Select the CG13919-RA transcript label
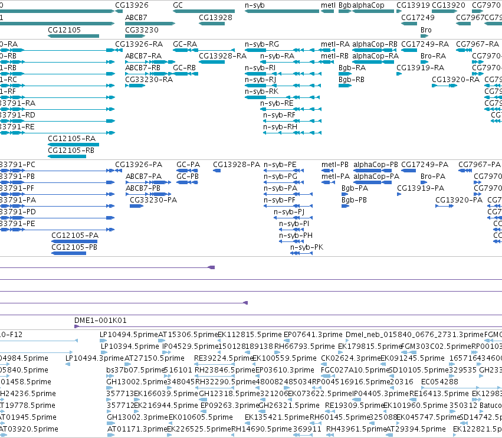 420,68
